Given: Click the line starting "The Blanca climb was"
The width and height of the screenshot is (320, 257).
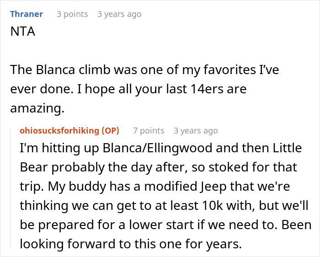Looking at the screenshot, I should [x=144, y=70].
